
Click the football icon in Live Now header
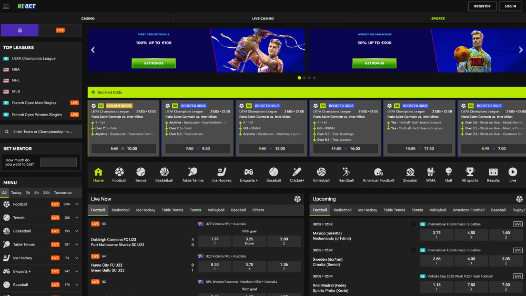click(298, 199)
